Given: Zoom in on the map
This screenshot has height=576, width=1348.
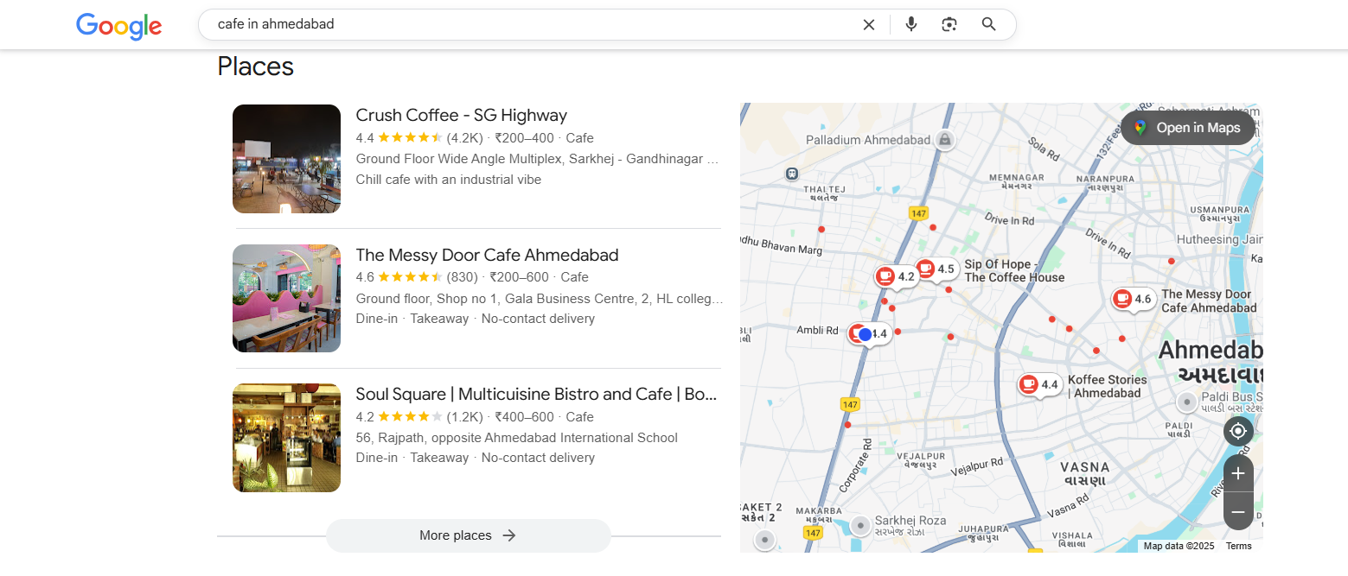Looking at the screenshot, I should click(1237, 473).
